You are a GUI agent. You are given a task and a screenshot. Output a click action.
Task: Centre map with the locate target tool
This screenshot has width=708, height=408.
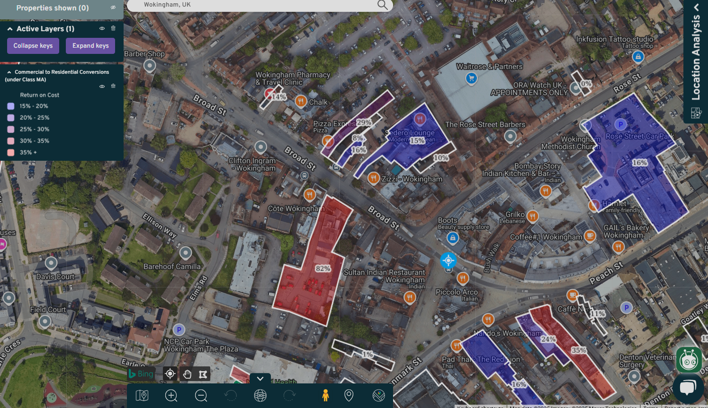click(170, 374)
